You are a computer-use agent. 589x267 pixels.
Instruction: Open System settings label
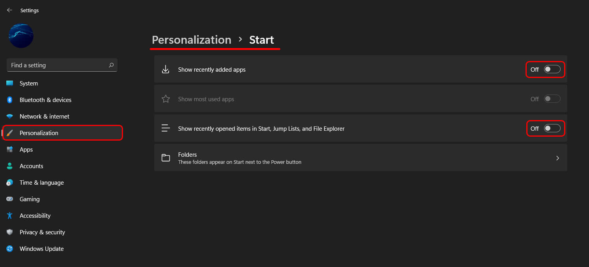(29, 83)
